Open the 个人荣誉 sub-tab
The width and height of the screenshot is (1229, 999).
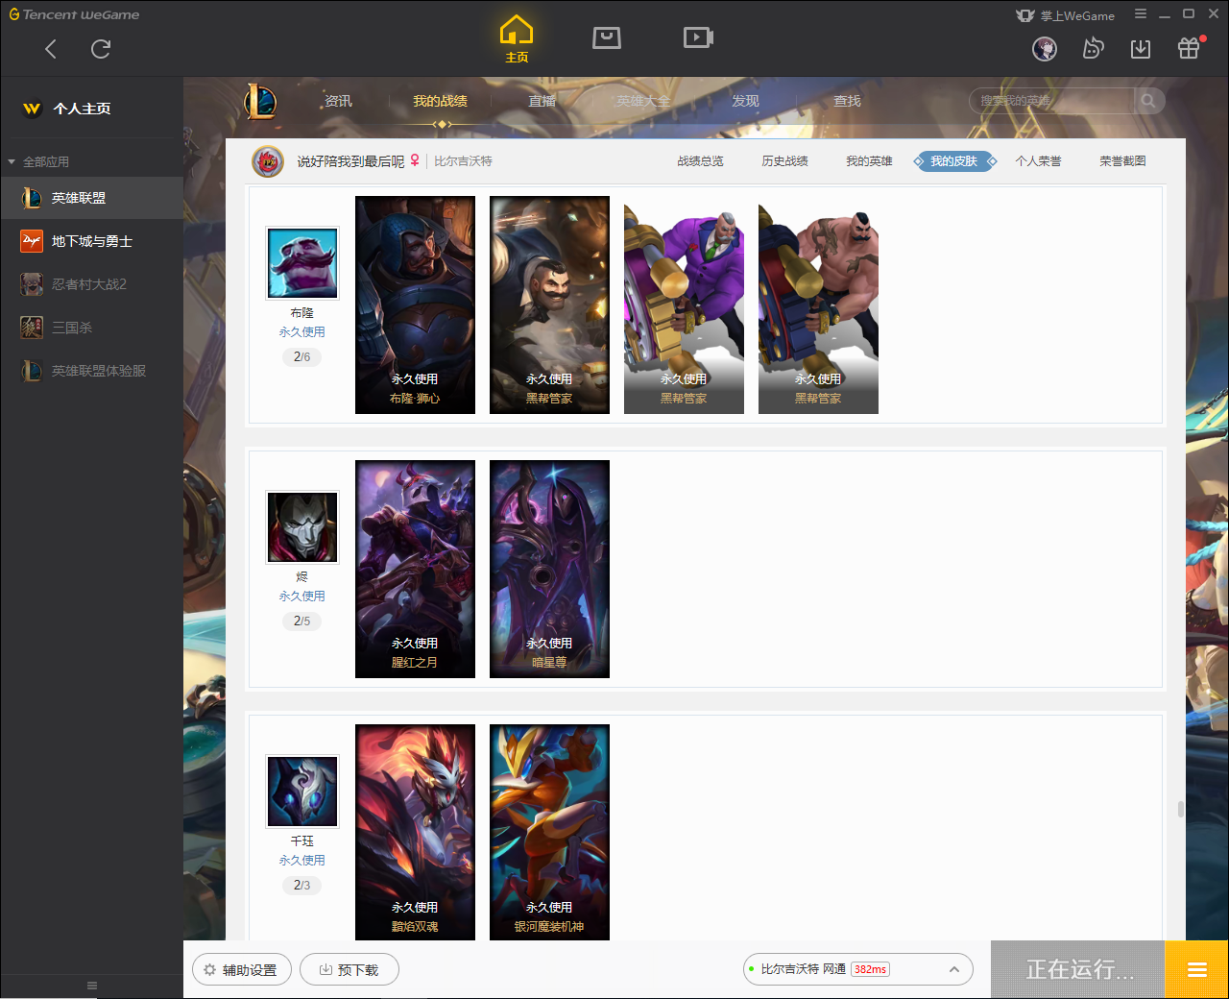pos(1038,161)
